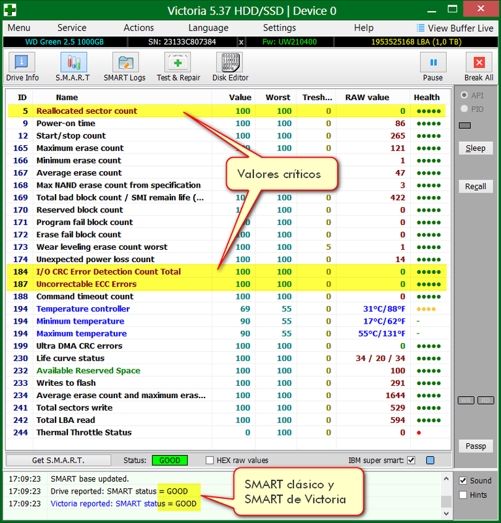
Task: Open the S.M.A.R.T toolbar view
Action: (x=73, y=67)
